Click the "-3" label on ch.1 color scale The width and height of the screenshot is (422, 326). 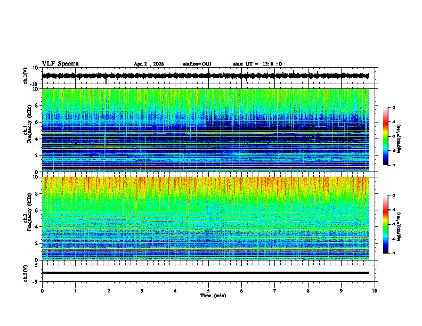click(x=393, y=107)
